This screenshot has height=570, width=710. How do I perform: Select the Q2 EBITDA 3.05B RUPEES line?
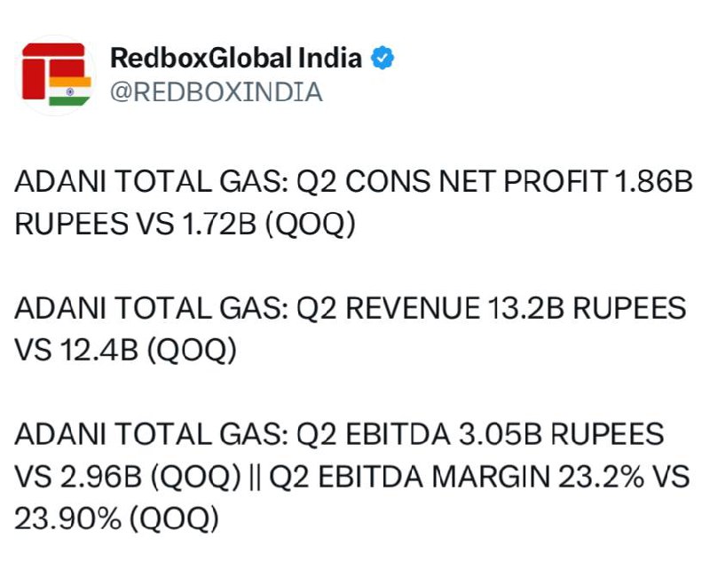click(480, 434)
